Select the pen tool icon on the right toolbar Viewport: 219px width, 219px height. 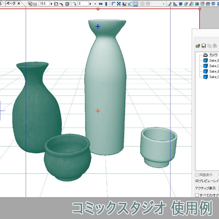pos(169,4)
